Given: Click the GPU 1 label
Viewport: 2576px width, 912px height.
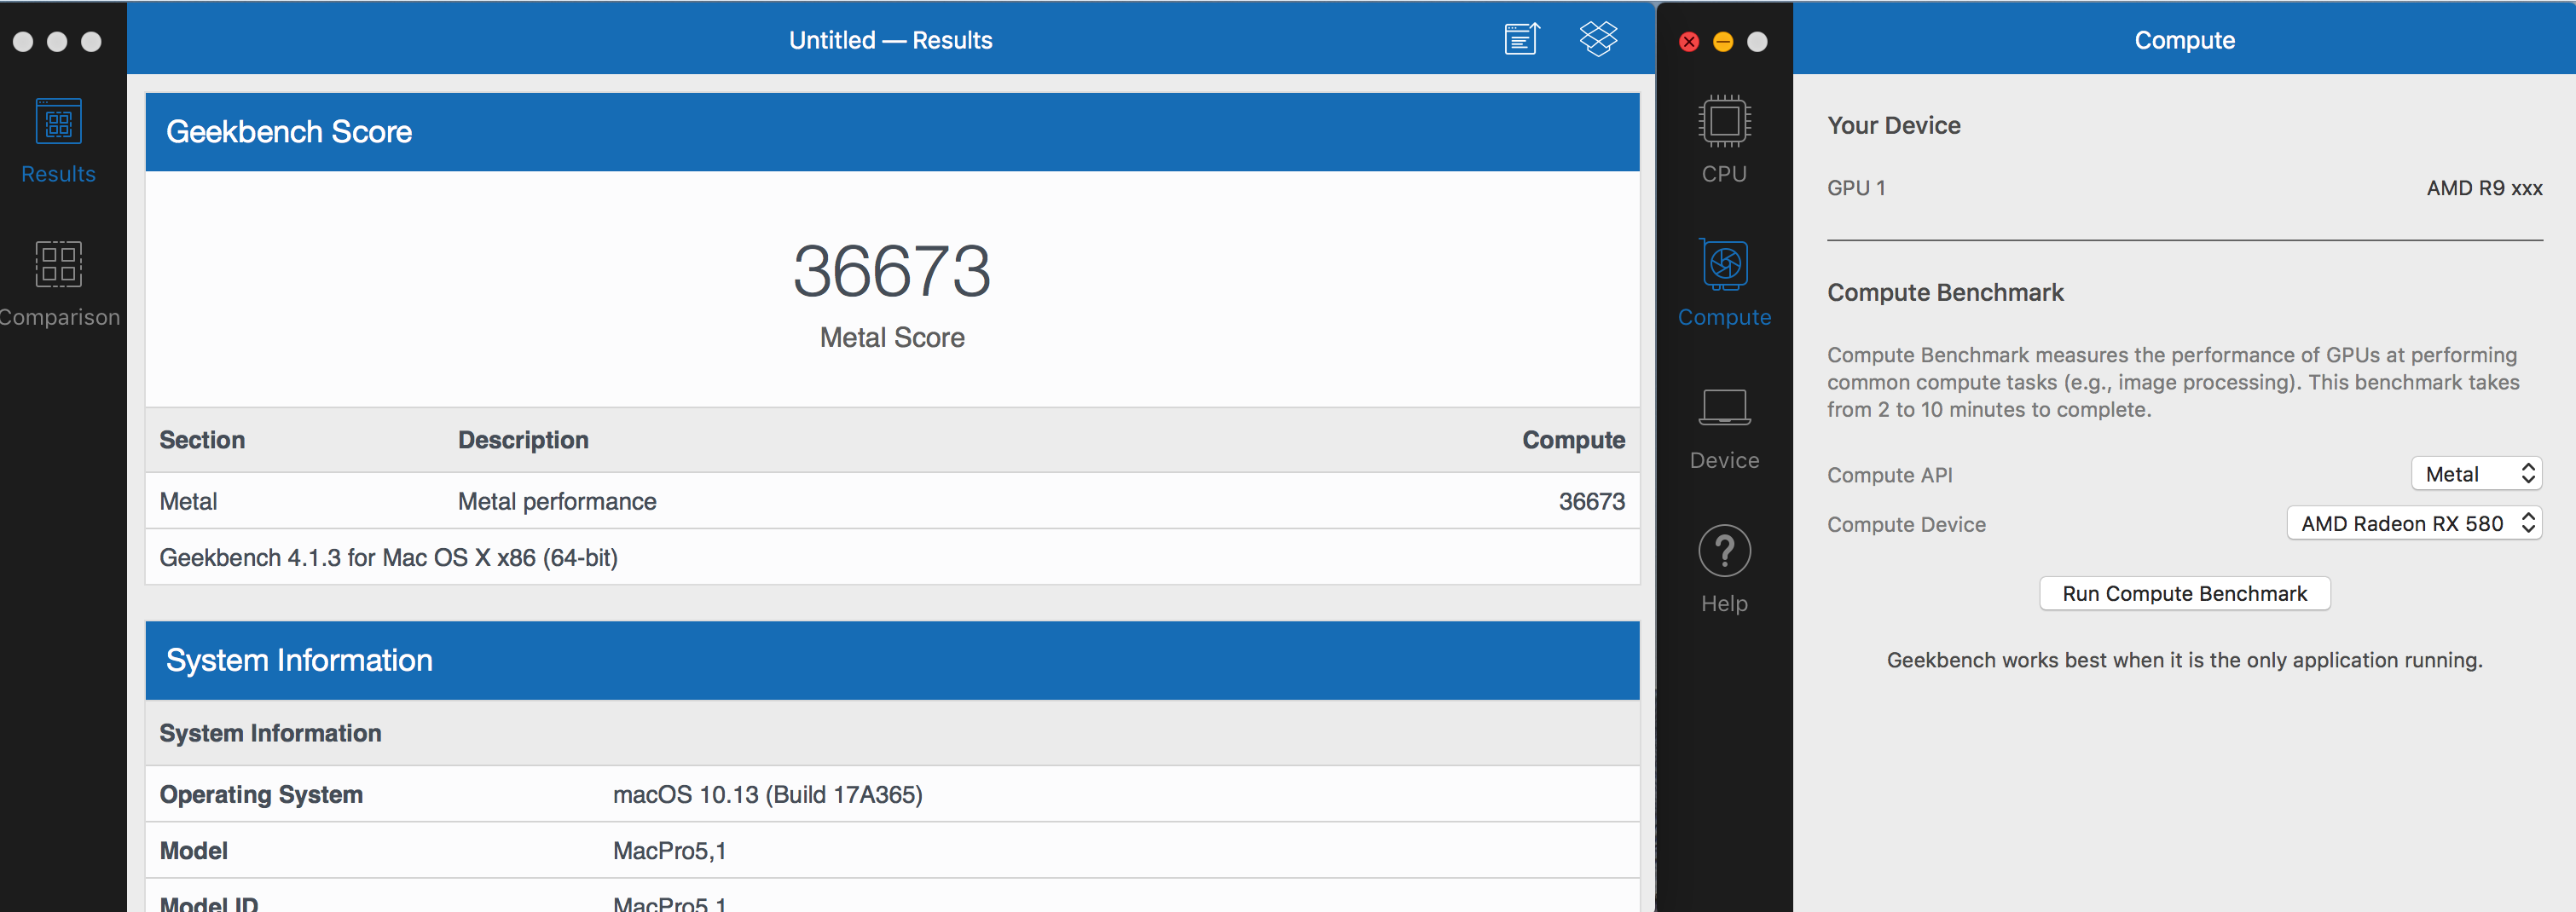Looking at the screenshot, I should (1856, 188).
